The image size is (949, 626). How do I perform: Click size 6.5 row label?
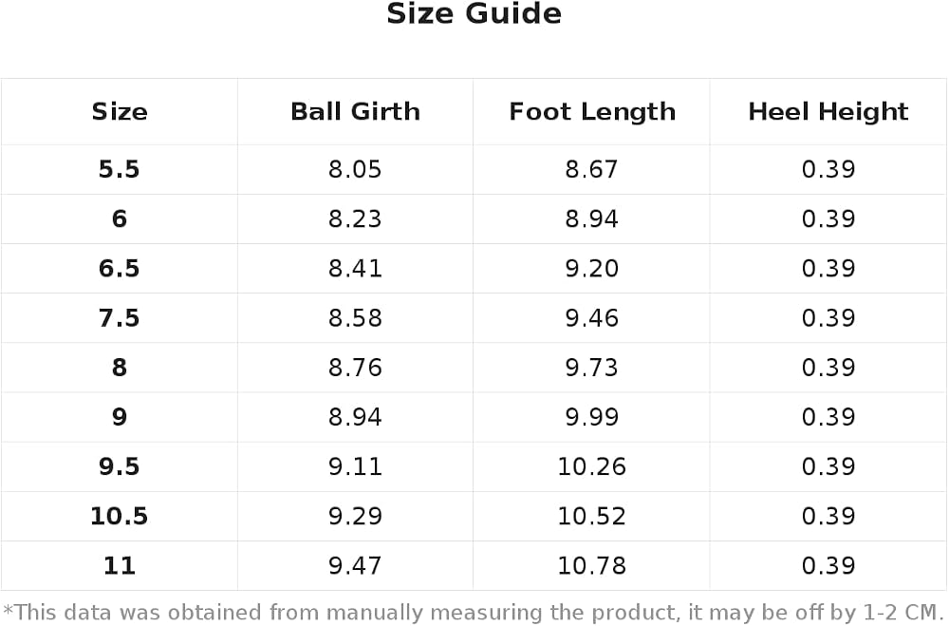pos(120,269)
